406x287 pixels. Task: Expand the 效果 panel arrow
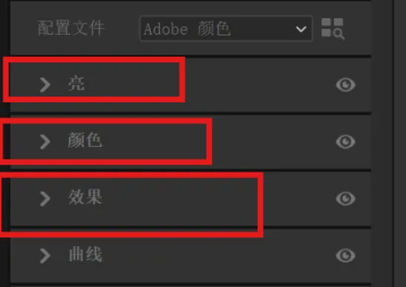tap(45, 199)
